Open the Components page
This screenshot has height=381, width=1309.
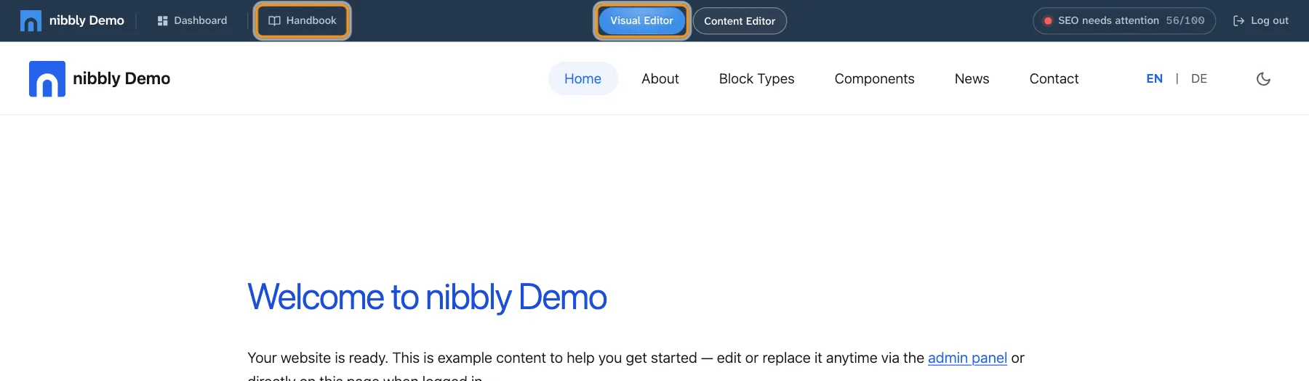click(874, 78)
